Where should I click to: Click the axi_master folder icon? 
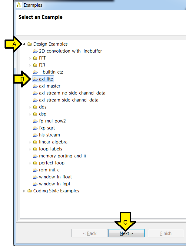click(35, 86)
